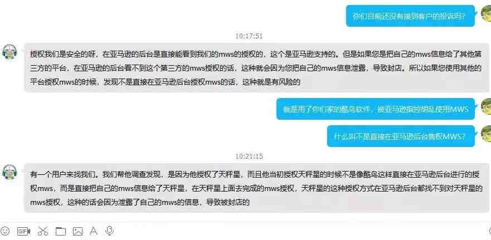
Task: Select blue bubble asking about 后台售权MWS
Action: click(x=401, y=136)
